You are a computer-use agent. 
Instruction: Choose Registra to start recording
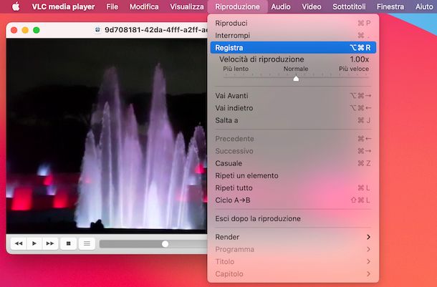pos(293,48)
